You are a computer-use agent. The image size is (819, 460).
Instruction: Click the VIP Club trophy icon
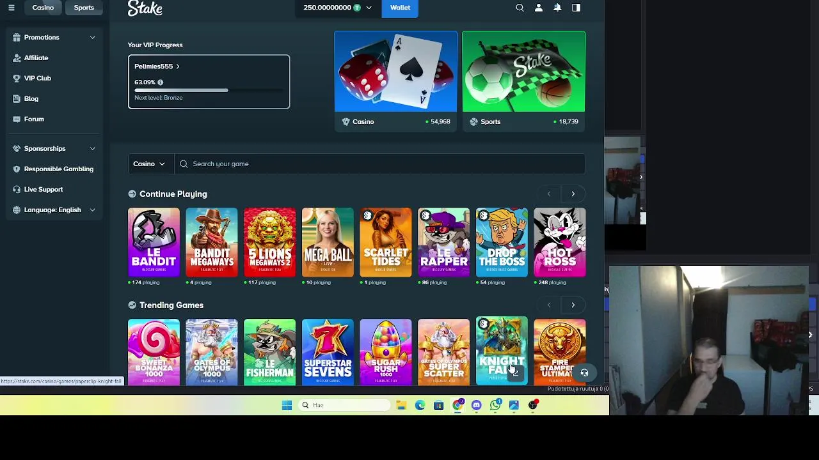point(17,78)
